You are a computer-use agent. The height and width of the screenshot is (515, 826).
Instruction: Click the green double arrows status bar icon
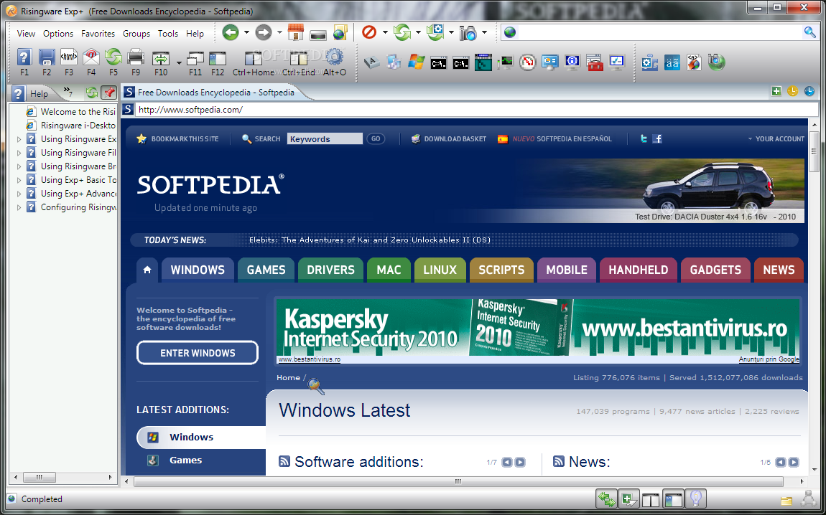[x=606, y=499]
